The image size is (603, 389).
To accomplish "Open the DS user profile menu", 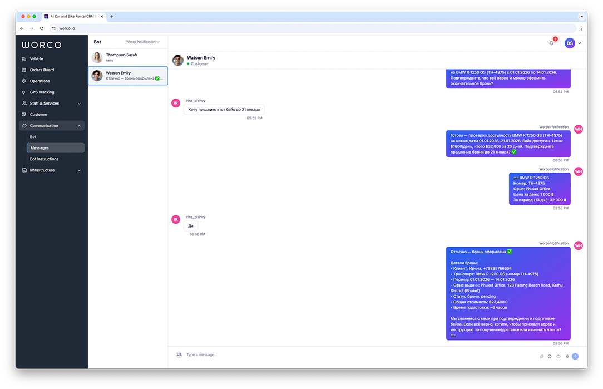I will (x=572, y=43).
